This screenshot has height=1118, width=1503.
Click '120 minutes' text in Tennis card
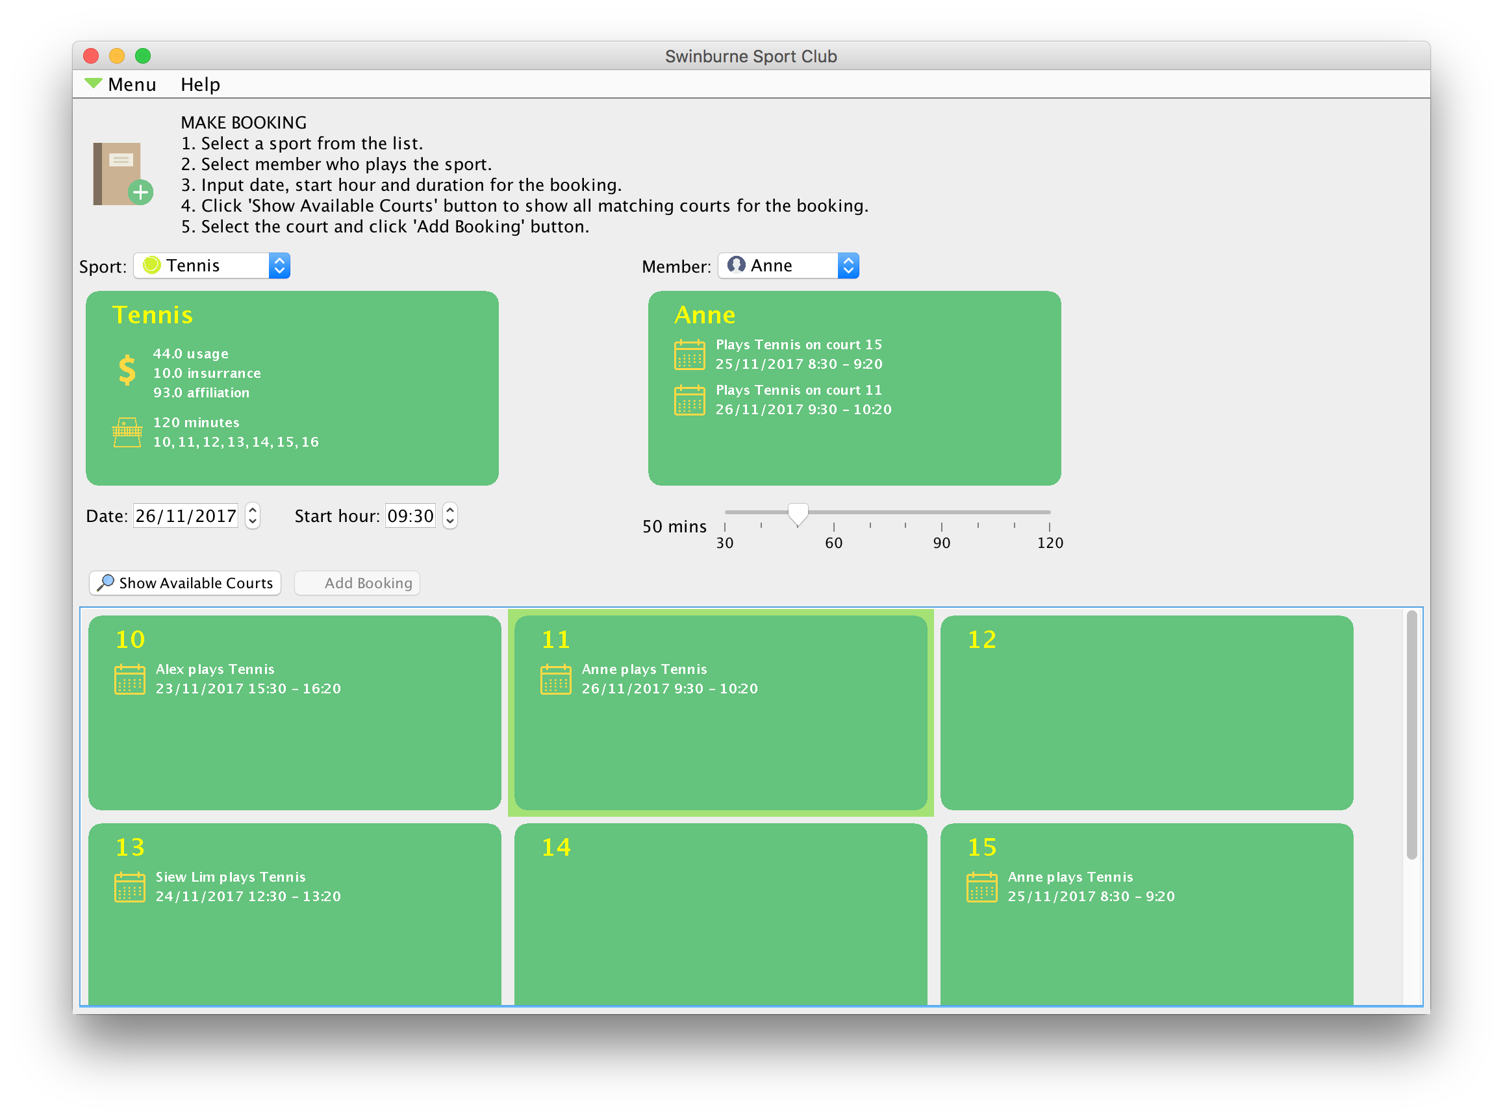tap(196, 422)
